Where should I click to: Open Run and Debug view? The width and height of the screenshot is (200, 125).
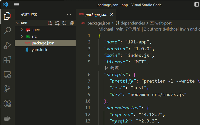coord(7,45)
